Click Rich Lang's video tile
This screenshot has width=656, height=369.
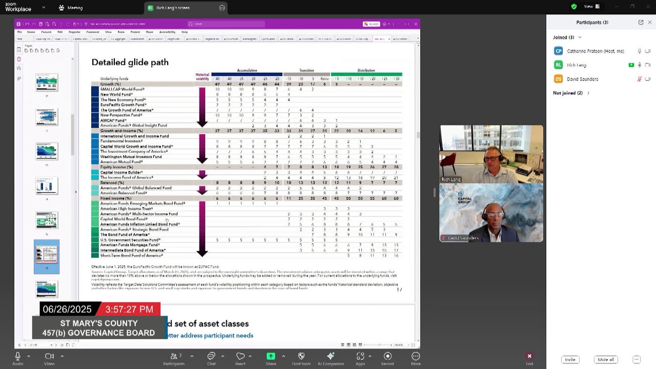[x=491, y=154]
